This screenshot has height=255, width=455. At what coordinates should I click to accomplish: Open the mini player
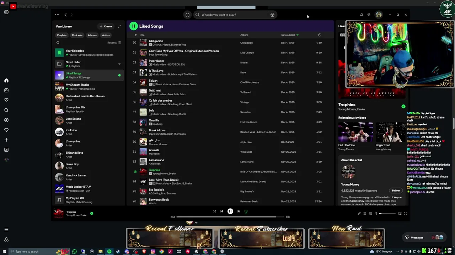(x=400, y=214)
